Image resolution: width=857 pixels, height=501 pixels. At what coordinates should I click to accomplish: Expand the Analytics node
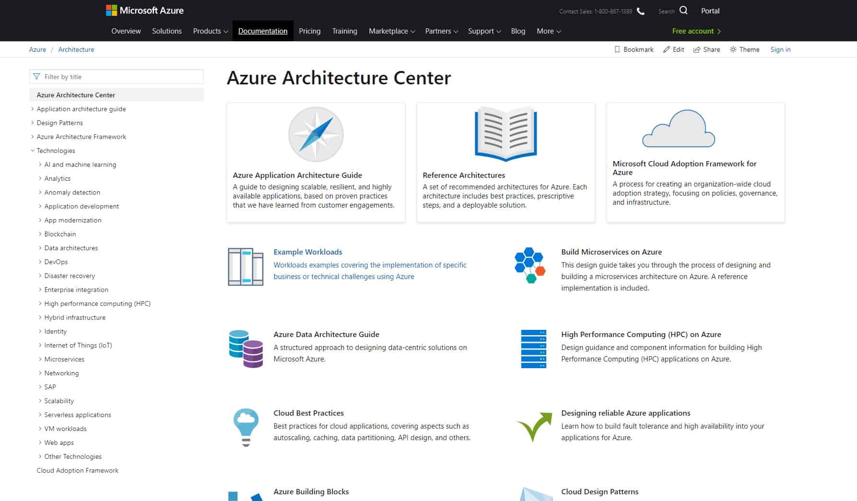pyautogui.click(x=40, y=178)
